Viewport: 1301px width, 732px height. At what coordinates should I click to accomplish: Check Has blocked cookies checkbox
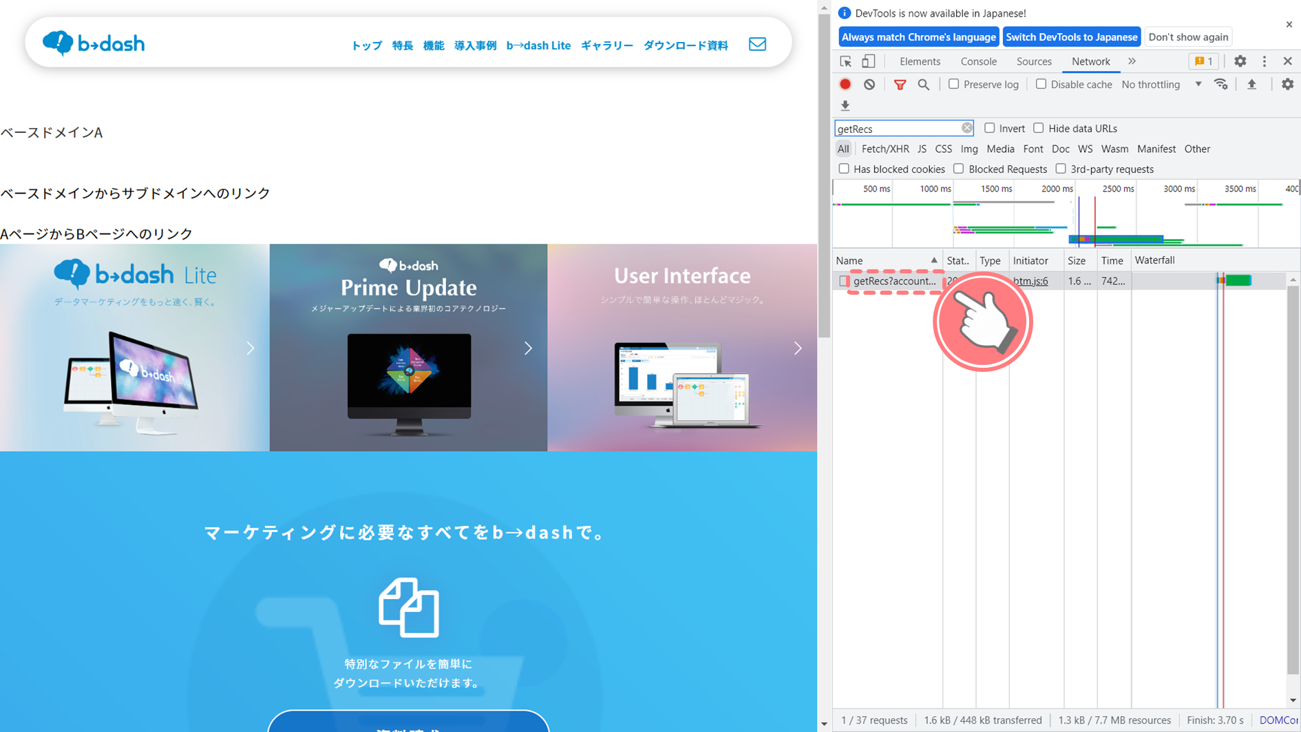tap(844, 169)
